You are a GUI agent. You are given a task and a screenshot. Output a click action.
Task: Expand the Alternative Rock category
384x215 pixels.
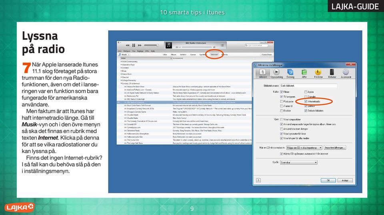pyautogui.click(x=121, y=65)
